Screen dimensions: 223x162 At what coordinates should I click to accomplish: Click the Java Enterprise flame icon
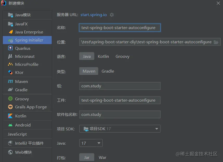tap(11, 32)
